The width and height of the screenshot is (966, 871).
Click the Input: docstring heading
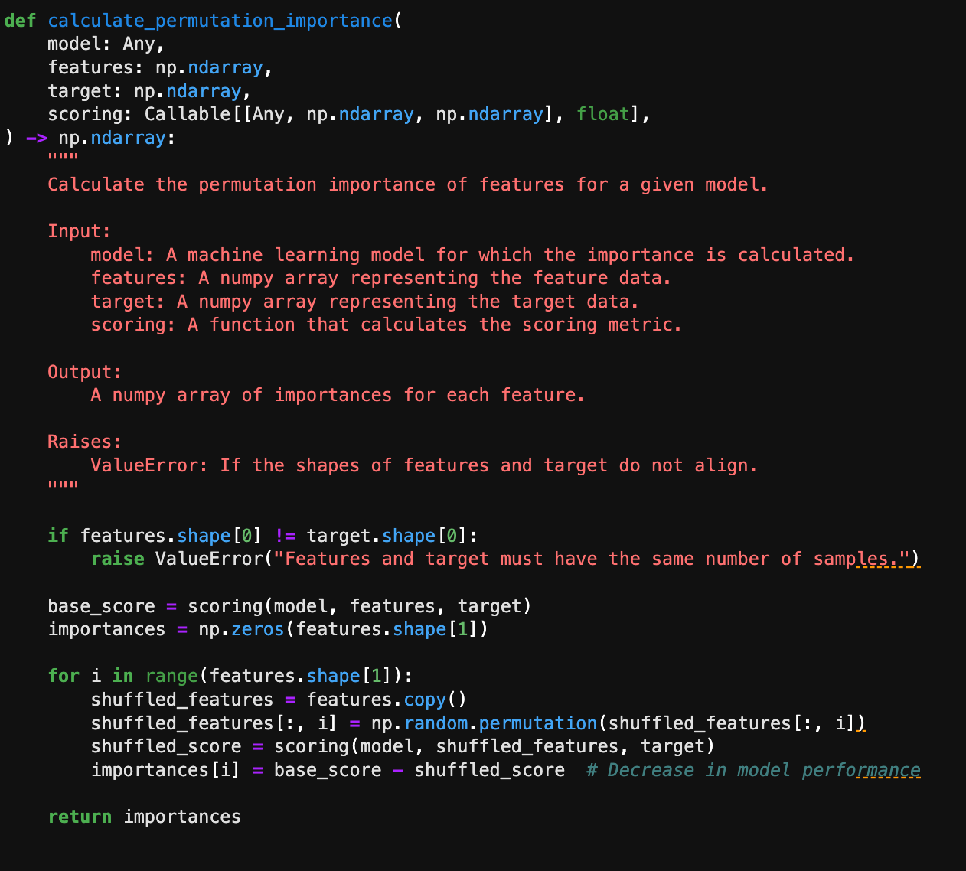[79, 231]
